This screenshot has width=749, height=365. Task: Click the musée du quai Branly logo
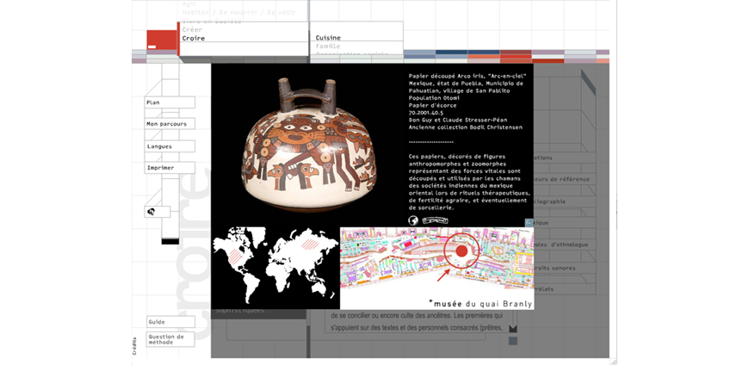[x=480, y=303]
